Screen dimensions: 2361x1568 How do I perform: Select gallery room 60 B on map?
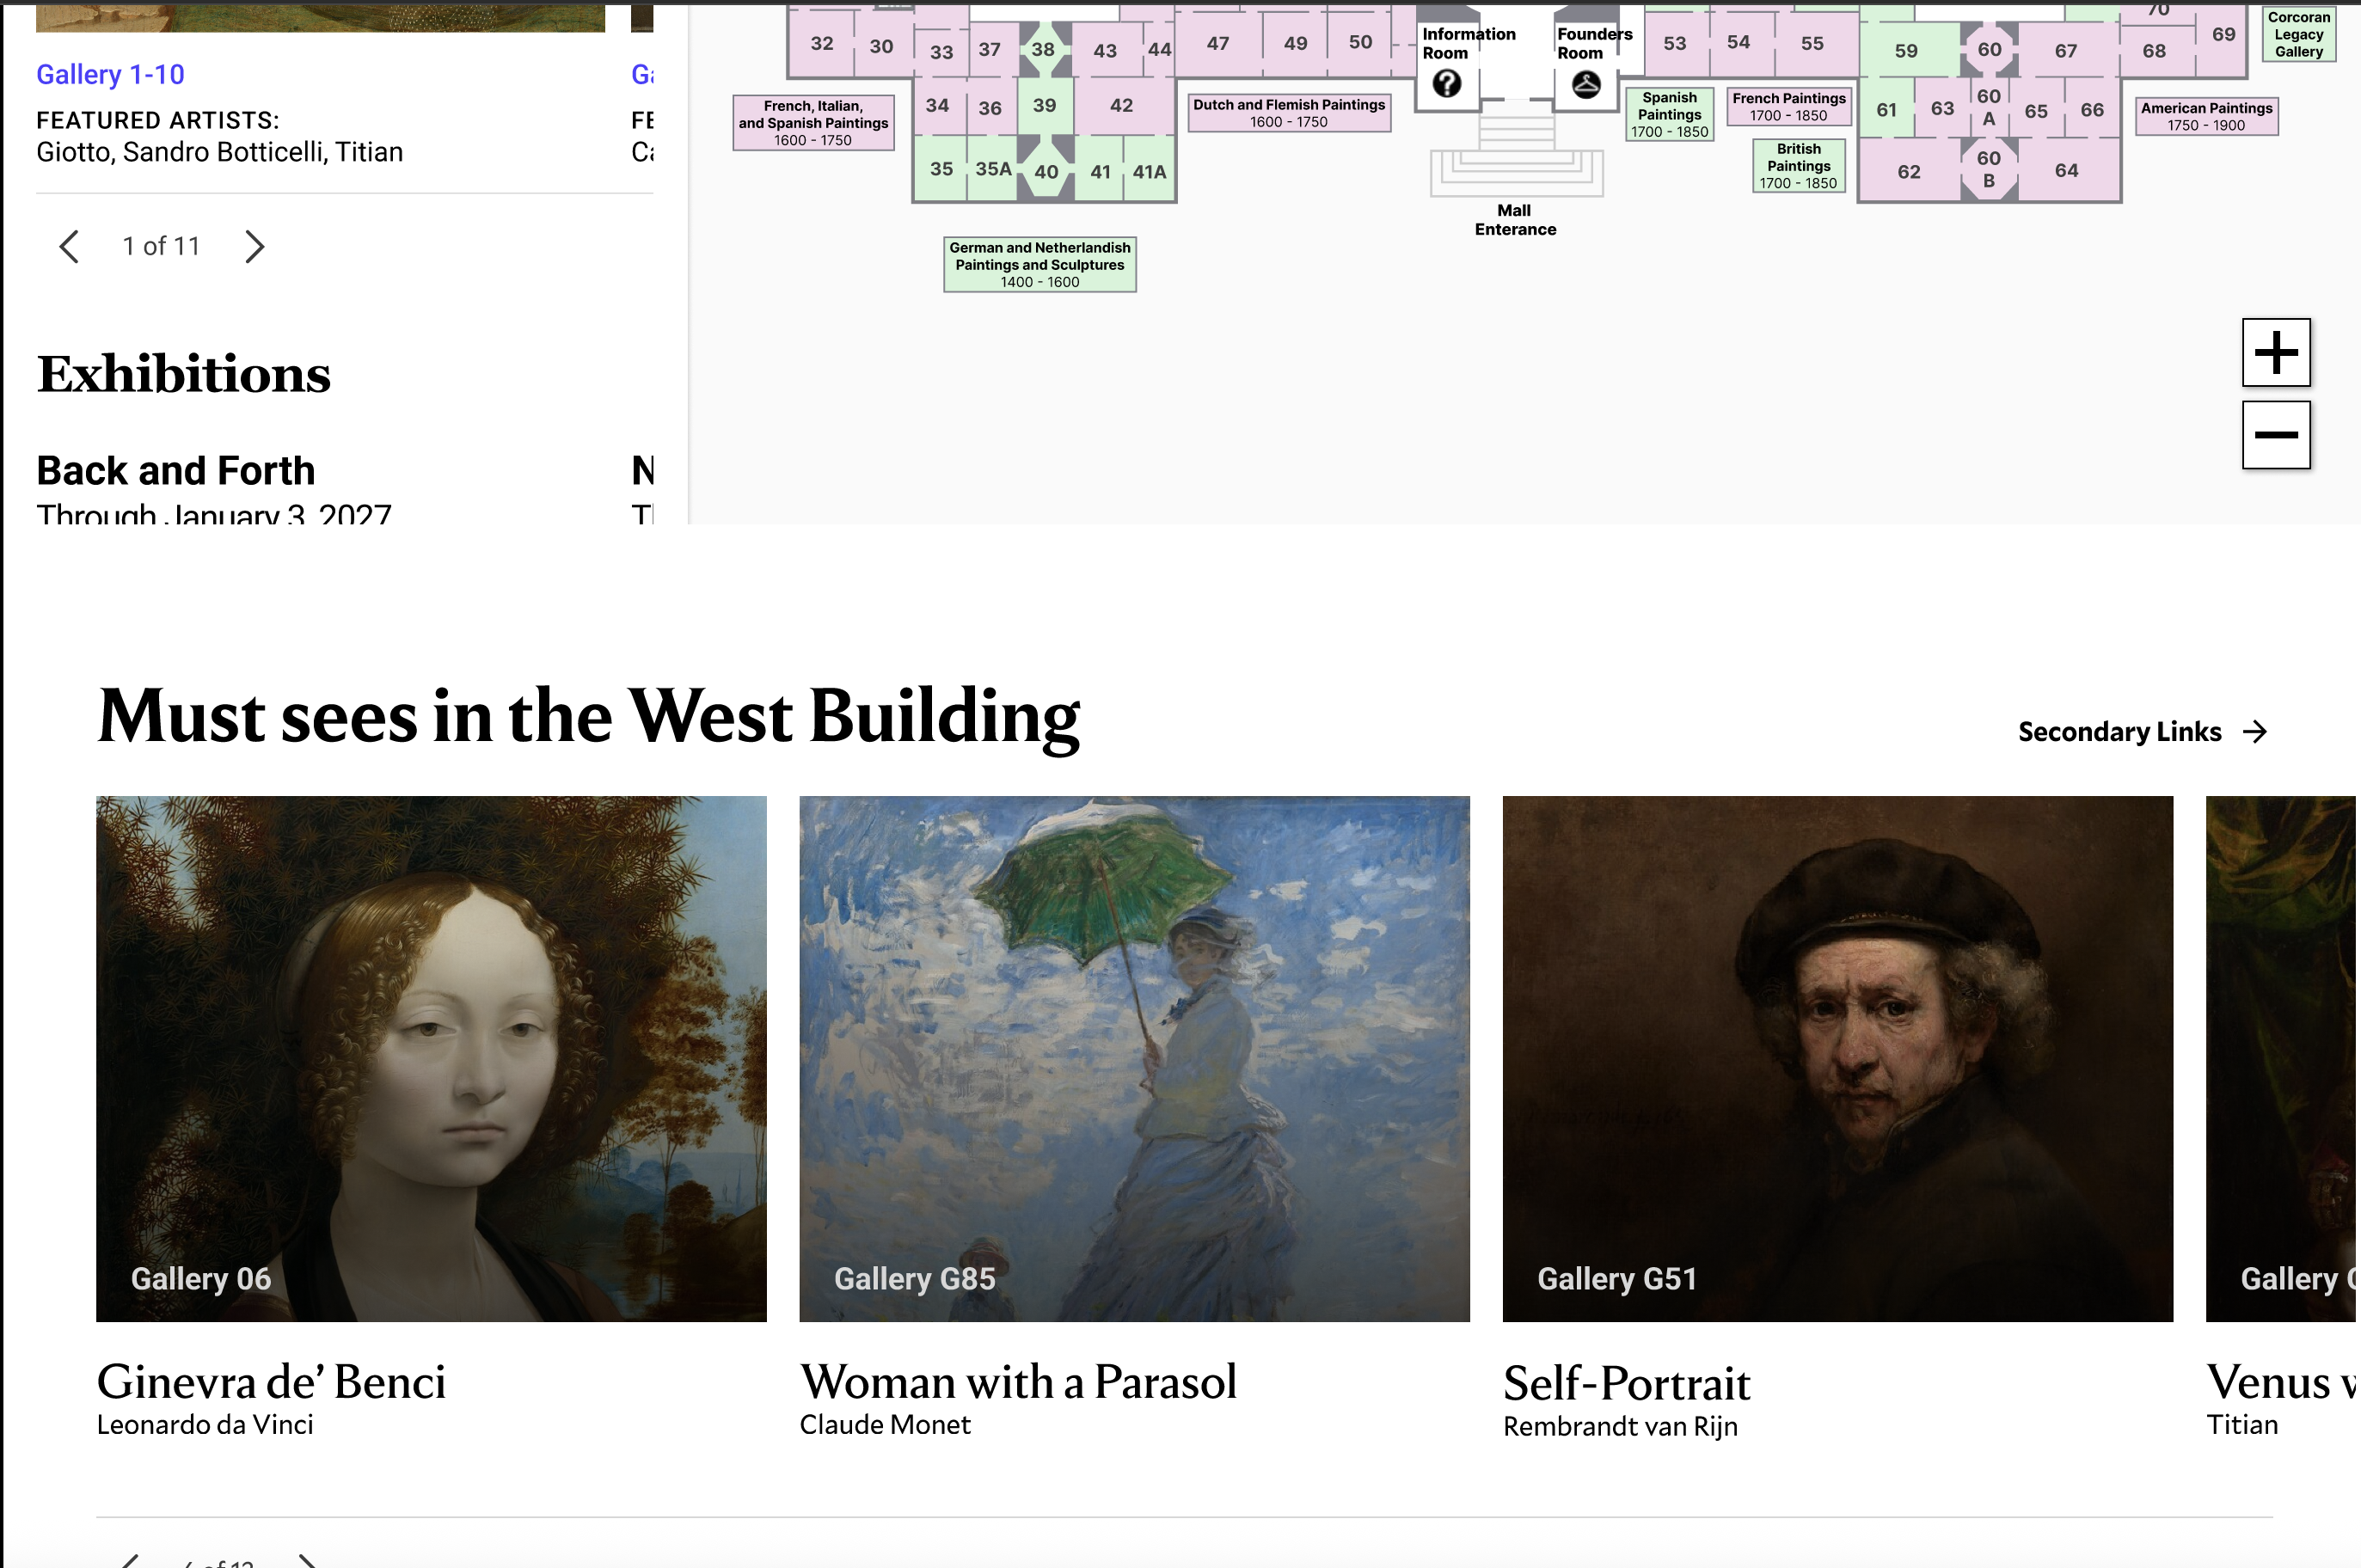tap(1989, 169)
